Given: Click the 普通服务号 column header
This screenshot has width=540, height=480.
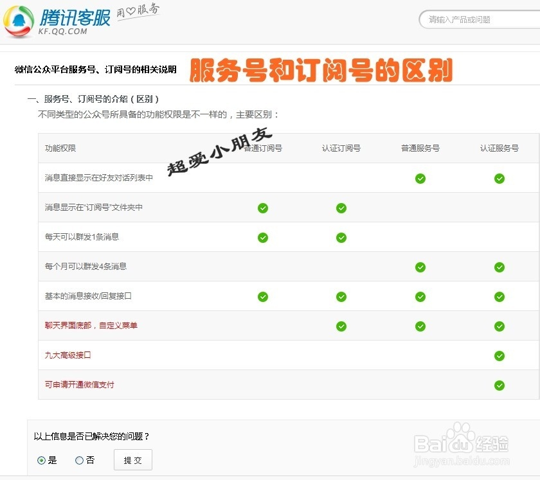Looking at the screenshot, I should (420, 148).
